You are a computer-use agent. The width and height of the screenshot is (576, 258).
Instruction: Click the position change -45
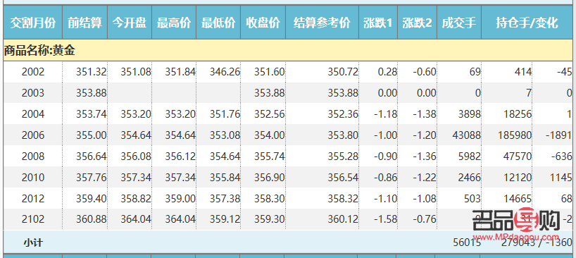(565, 72)
